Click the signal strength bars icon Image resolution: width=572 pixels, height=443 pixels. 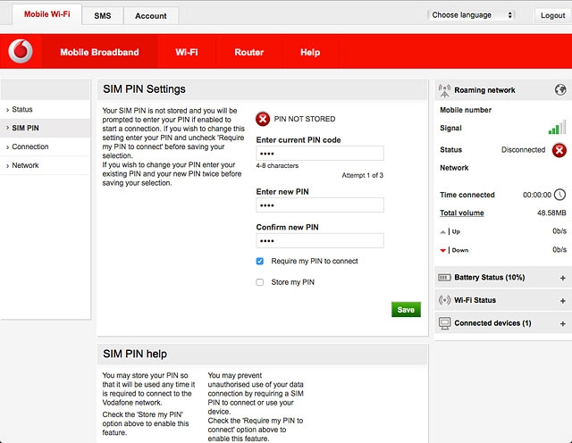tap(557, 129)
